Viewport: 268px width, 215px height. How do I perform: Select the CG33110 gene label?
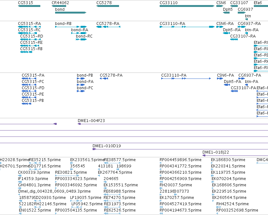click(168, 3)
